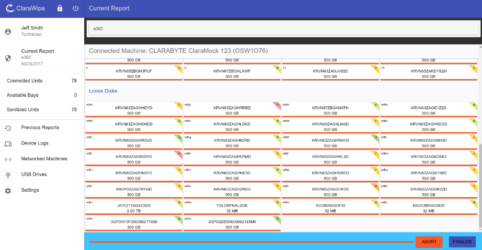Go to Networked Machines
The image size is (482, 250).
(42, 159)
